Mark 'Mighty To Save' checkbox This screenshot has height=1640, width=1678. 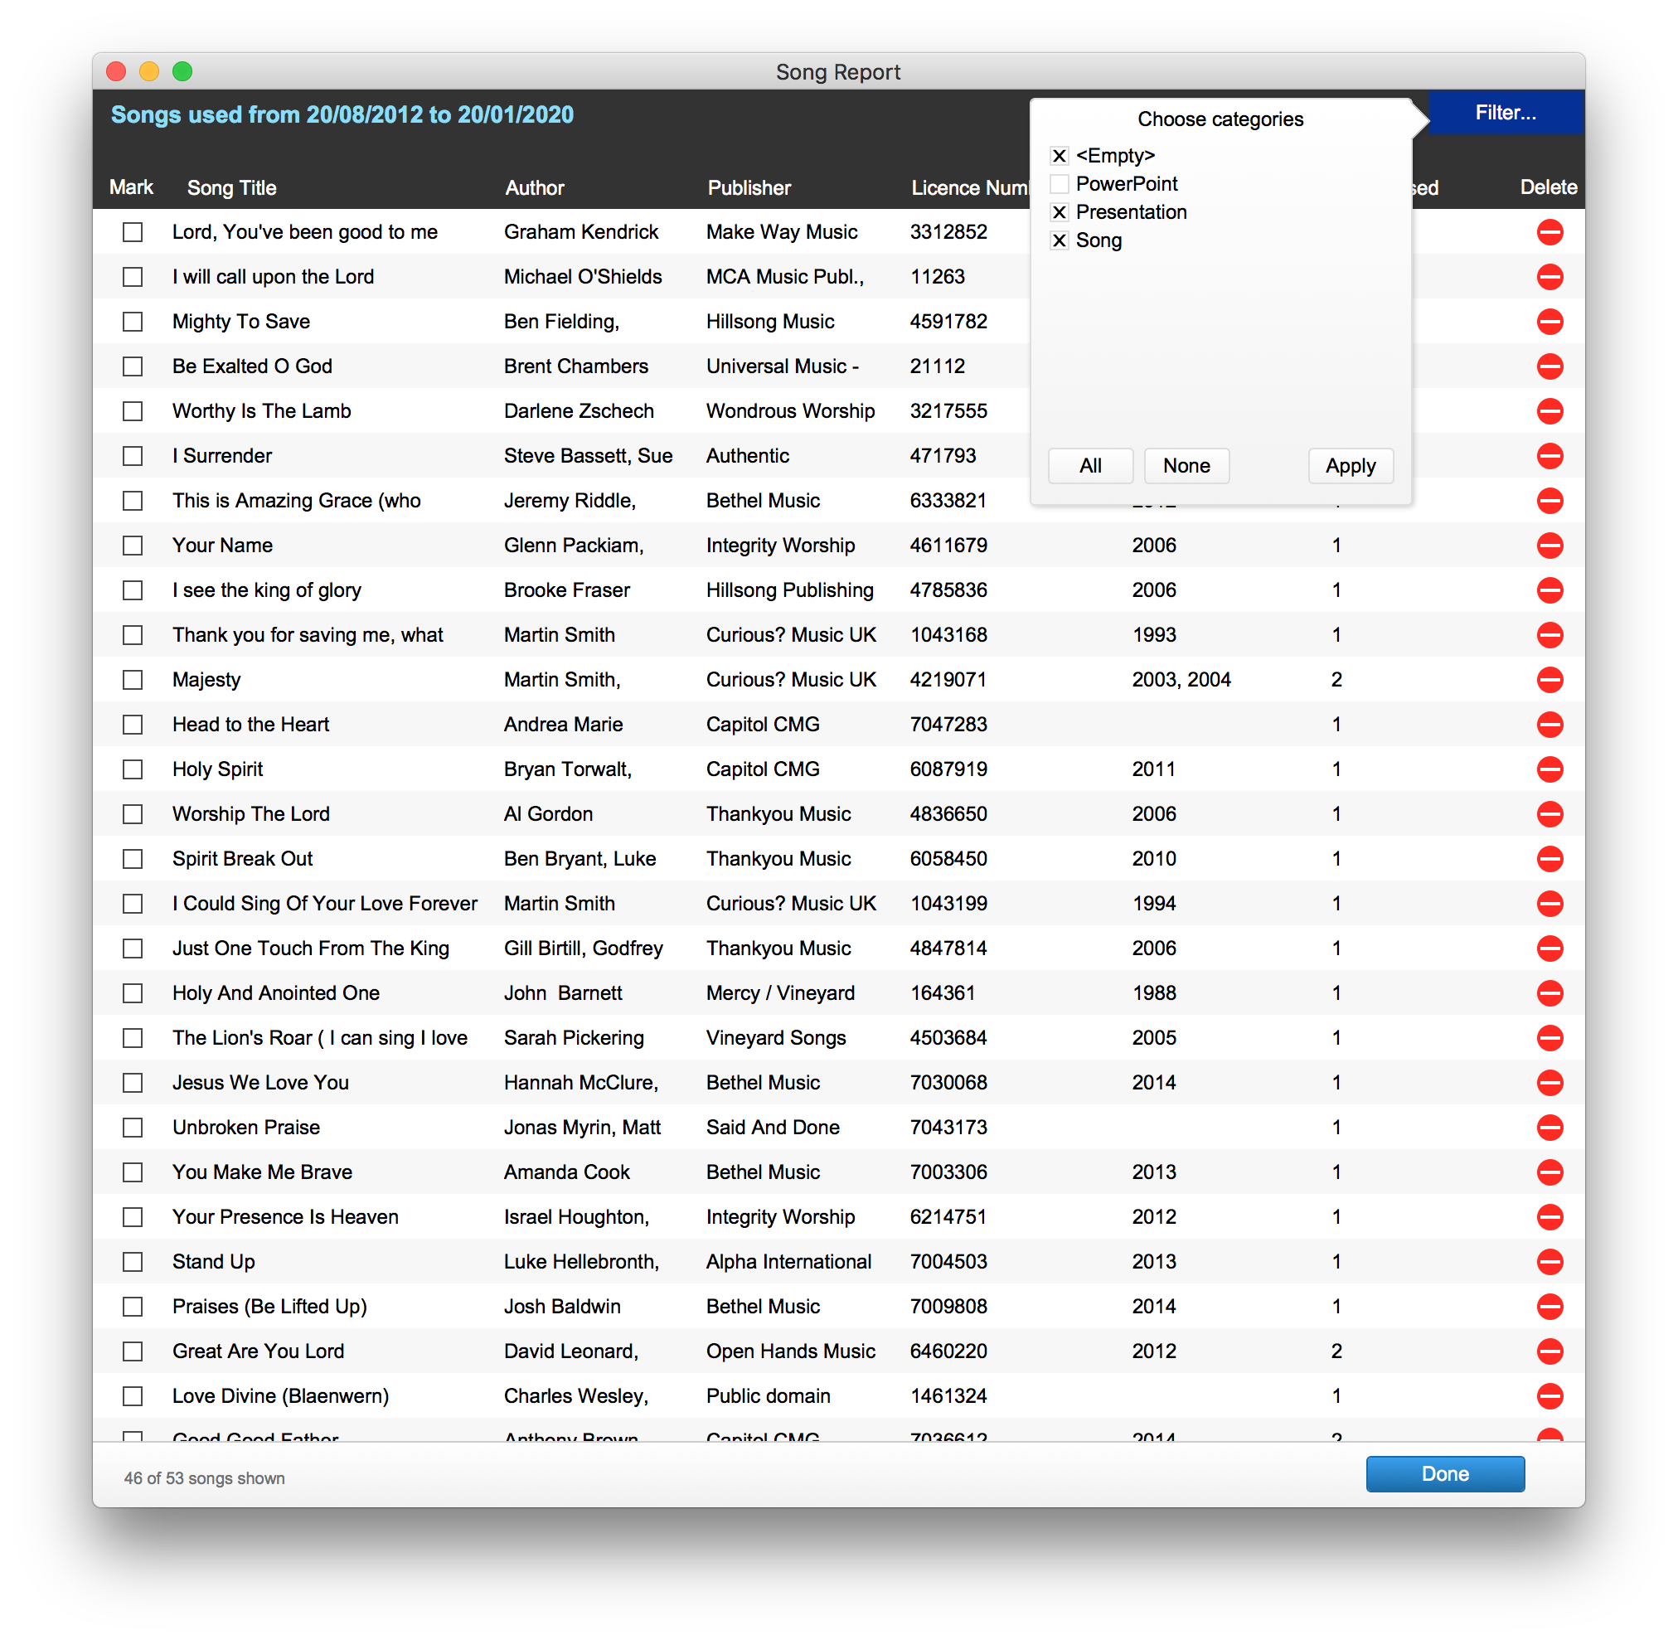(x=133, y=321)
